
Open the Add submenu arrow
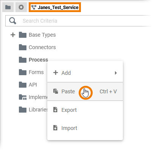pyautogui.click(x=116, y=73)
